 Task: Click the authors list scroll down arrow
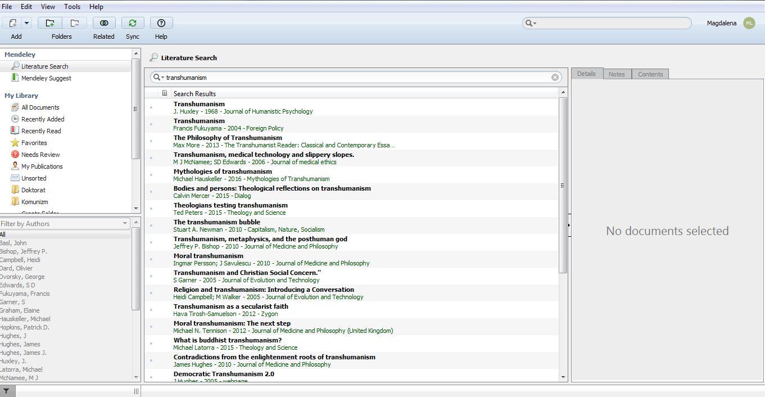(135, 377)
